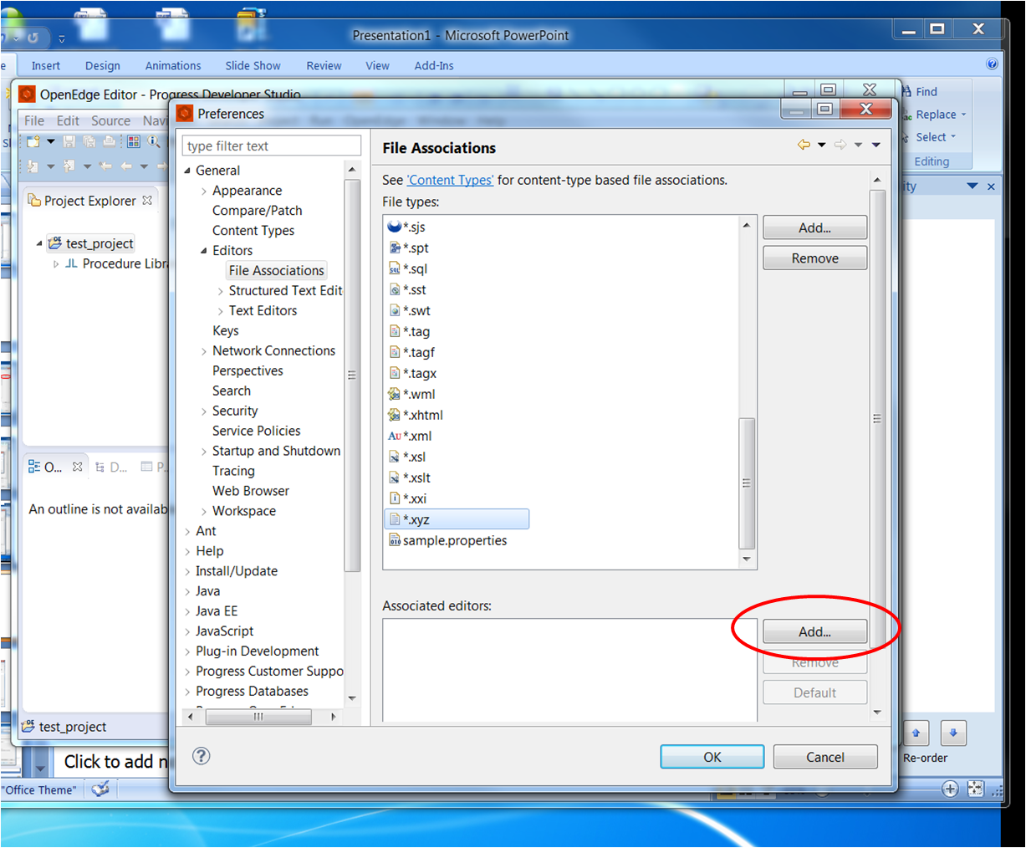
Task: Select the *.xyz file type
Action: tap(457, 519)
